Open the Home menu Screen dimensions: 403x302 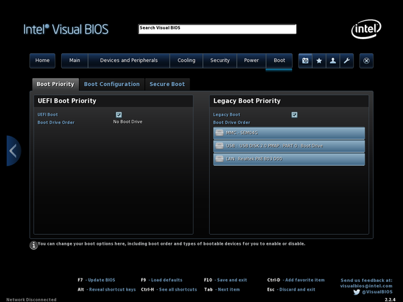point(42,61)
